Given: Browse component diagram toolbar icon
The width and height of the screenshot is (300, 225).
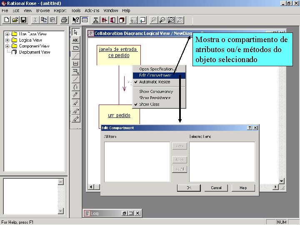Looking at the screenshot, I should tap(113, 20).
